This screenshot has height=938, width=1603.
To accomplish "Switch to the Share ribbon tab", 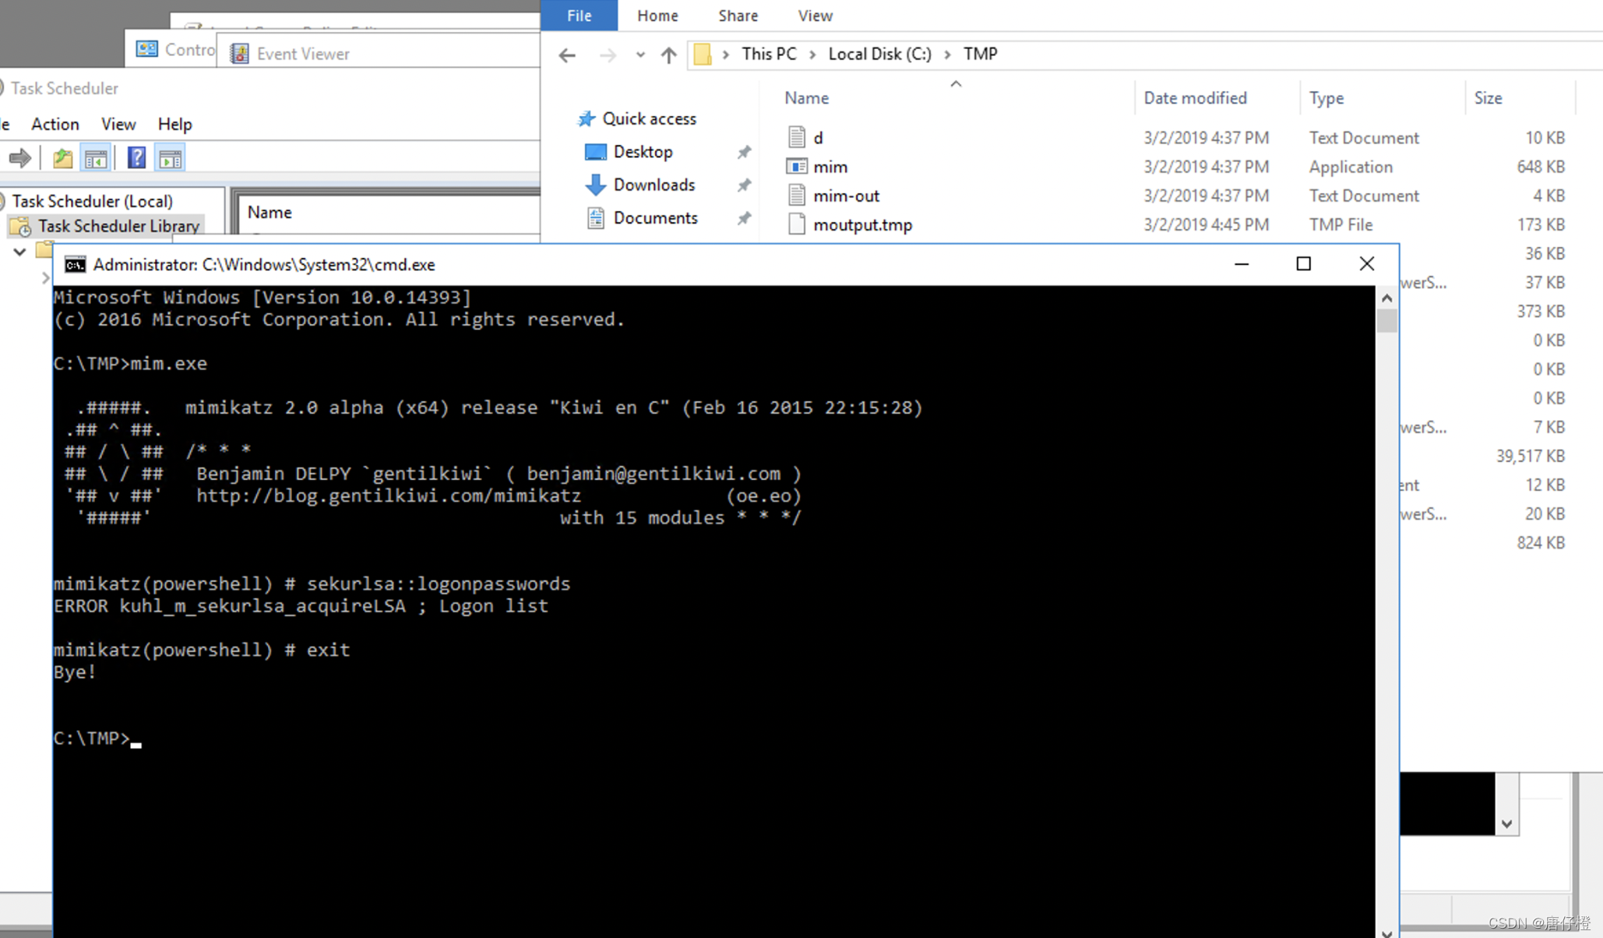I will tap(738, 16).
